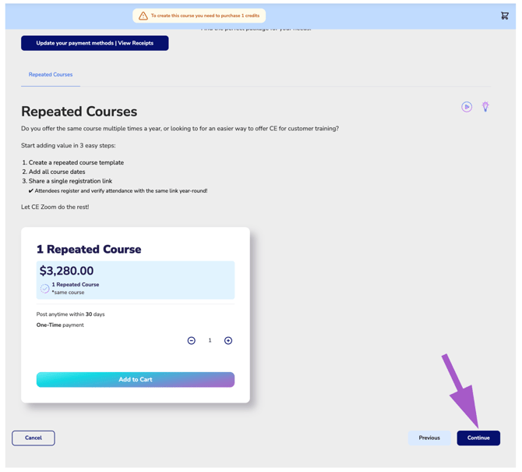Click the checkmark circle beside 1 Repeated Course
522x472 pixels.
pyautogui.click(x=44, y=289)
